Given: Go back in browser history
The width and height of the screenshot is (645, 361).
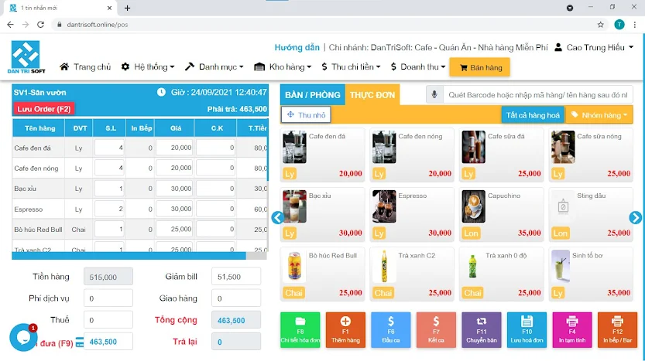Looking at the screenshot, I should coord(10,25).
